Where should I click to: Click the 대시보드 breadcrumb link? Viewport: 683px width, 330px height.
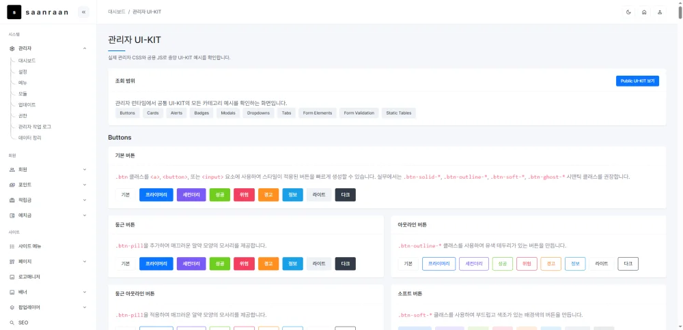click(x=116, y=12)
